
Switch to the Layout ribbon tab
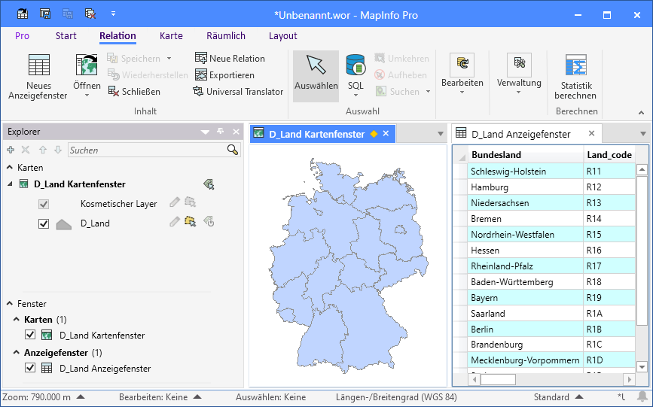coord(282,36)
